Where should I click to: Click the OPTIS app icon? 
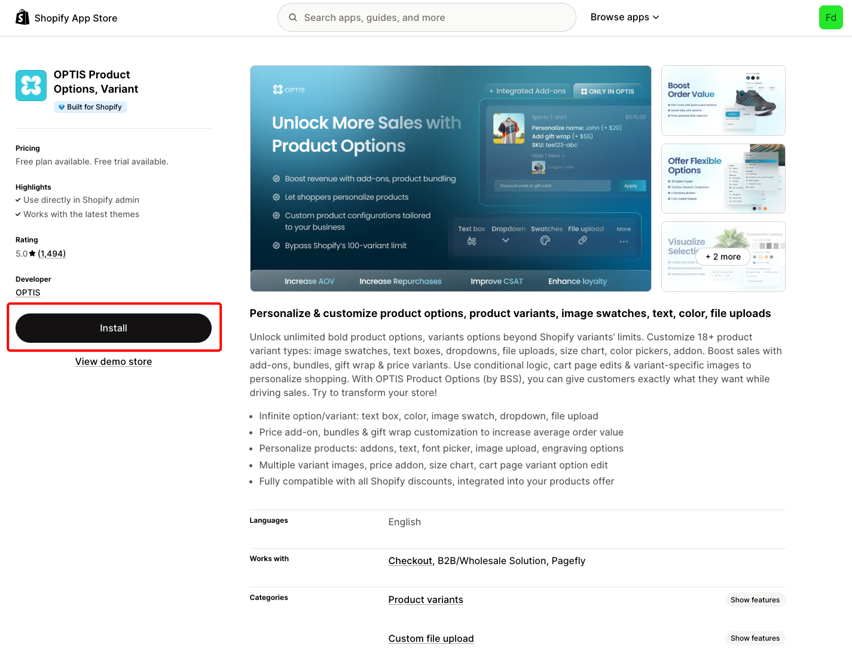click(x=31, y=86)
